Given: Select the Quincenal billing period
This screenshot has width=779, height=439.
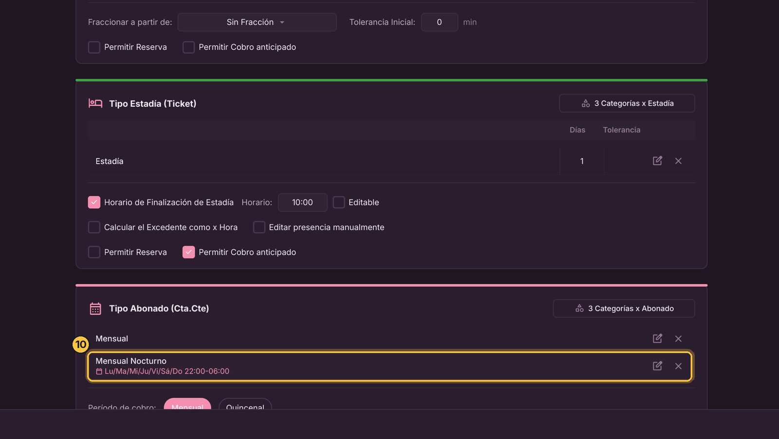Looking at the screenshot, I should click(x=245, y=404).
